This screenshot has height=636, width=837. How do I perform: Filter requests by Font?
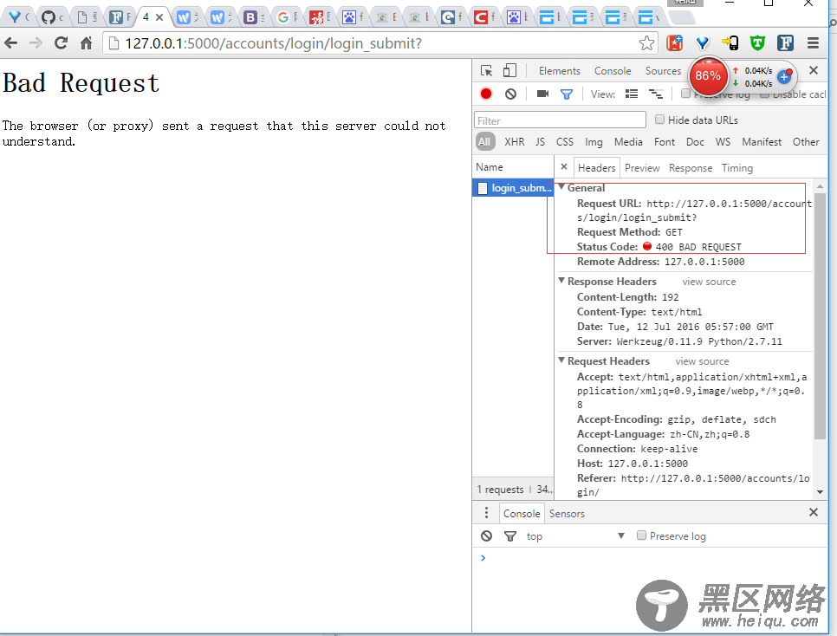[x=664, y=141]
